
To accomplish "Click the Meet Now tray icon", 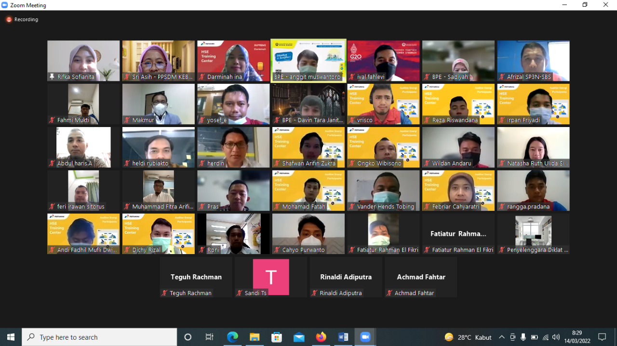I will pyautogui.click(x=512, y=337).
